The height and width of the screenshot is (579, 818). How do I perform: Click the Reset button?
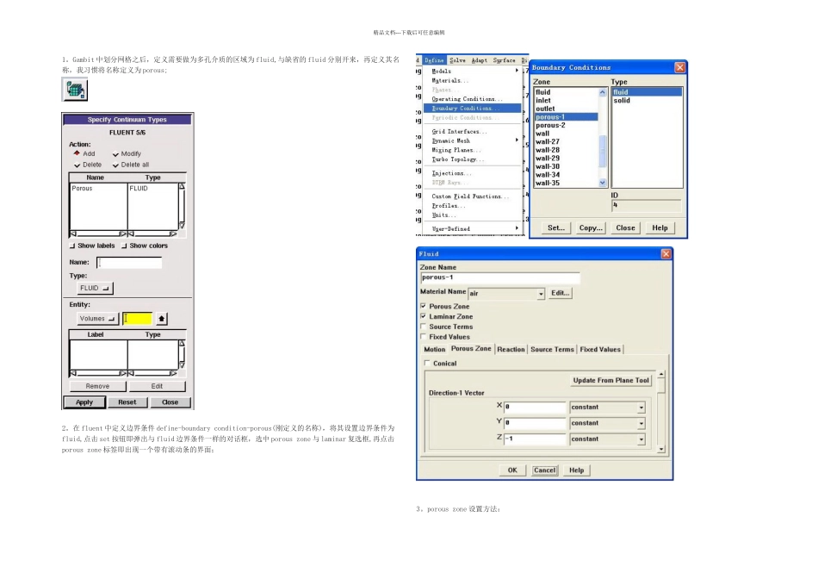[127, 402]
